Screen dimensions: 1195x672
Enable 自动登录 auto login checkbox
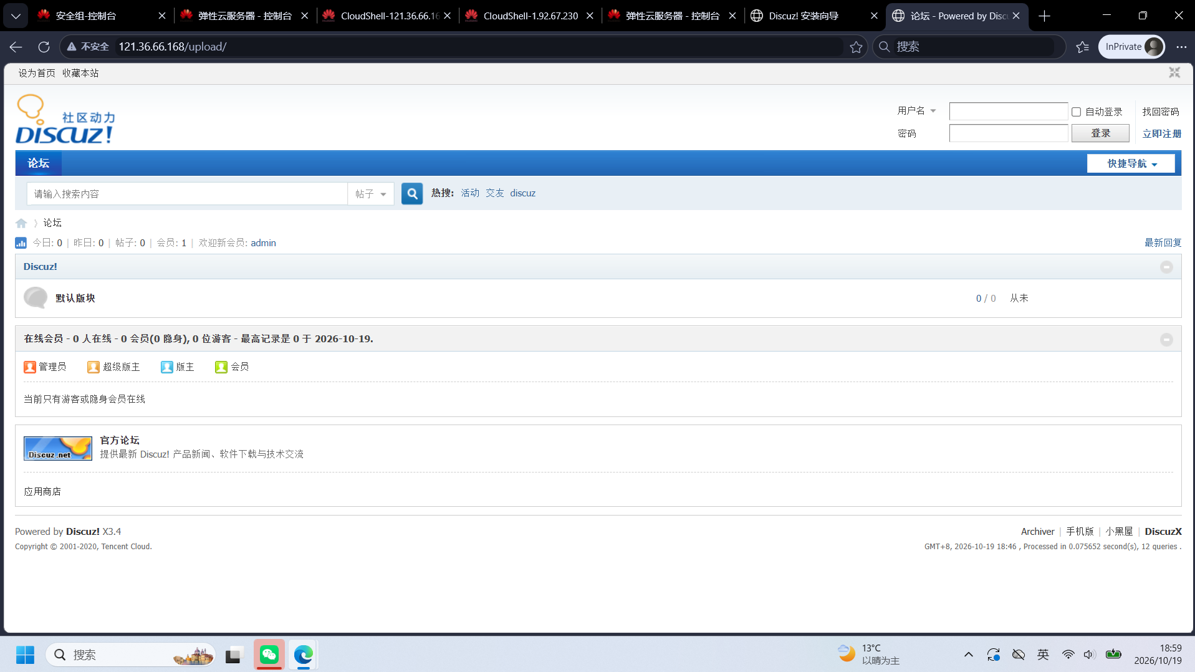1076,112
